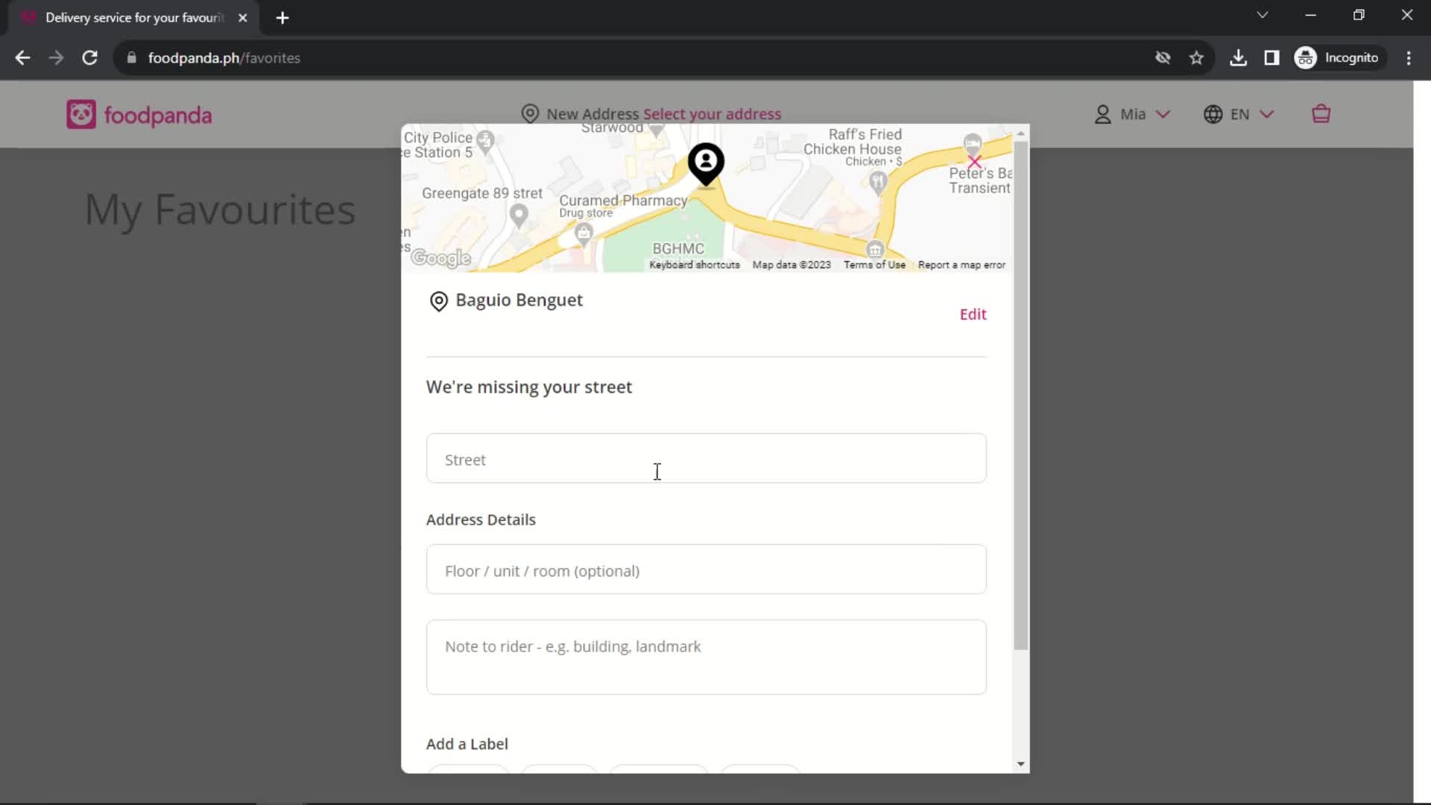Click Greengate 89 stret map pin
This screenshot has height=805, width=1431.
point(519,215)
